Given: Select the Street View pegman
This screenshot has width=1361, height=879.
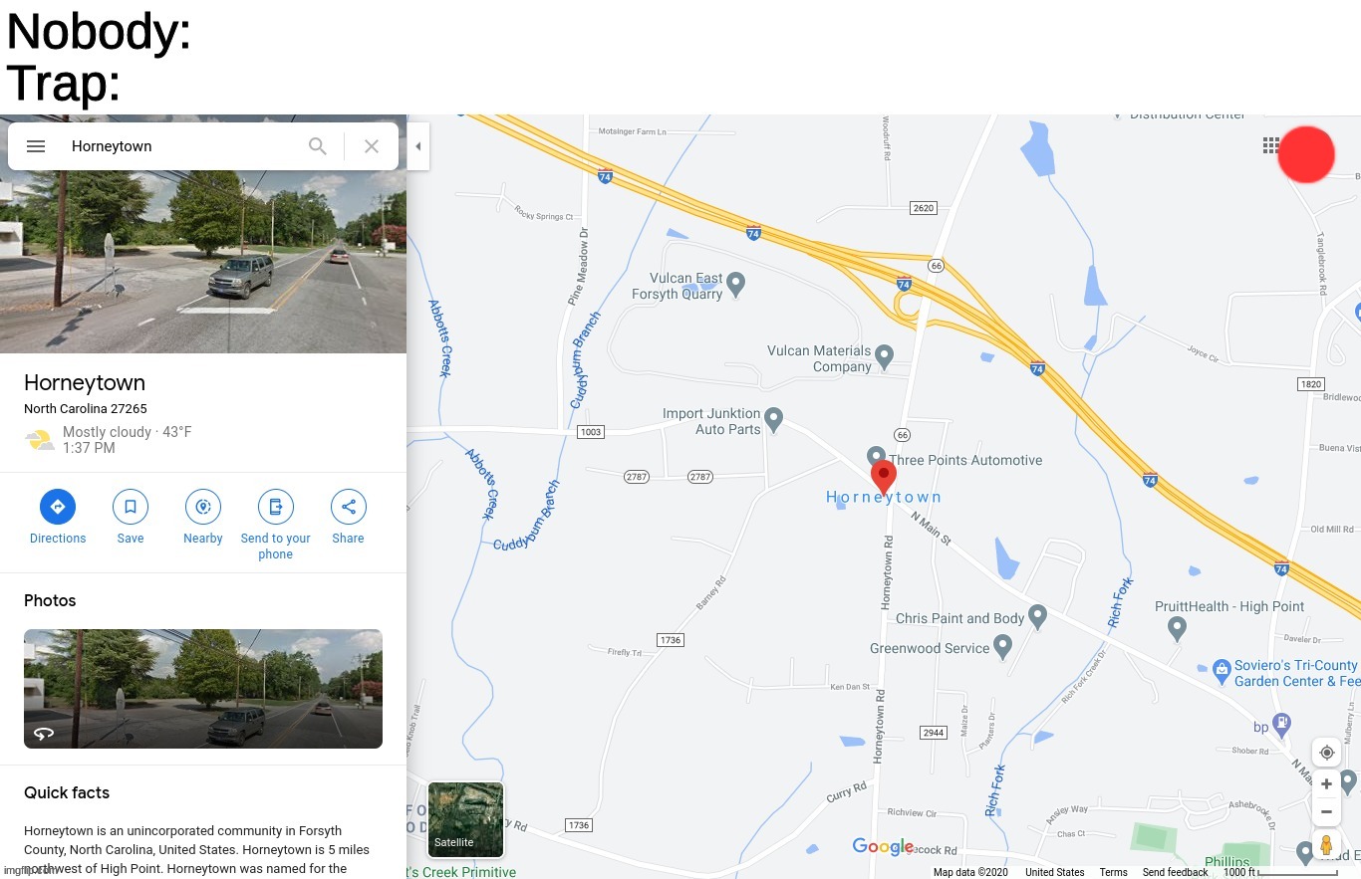Looking at the screenshot, I should pyautogui.click(x=1326, y=846).
